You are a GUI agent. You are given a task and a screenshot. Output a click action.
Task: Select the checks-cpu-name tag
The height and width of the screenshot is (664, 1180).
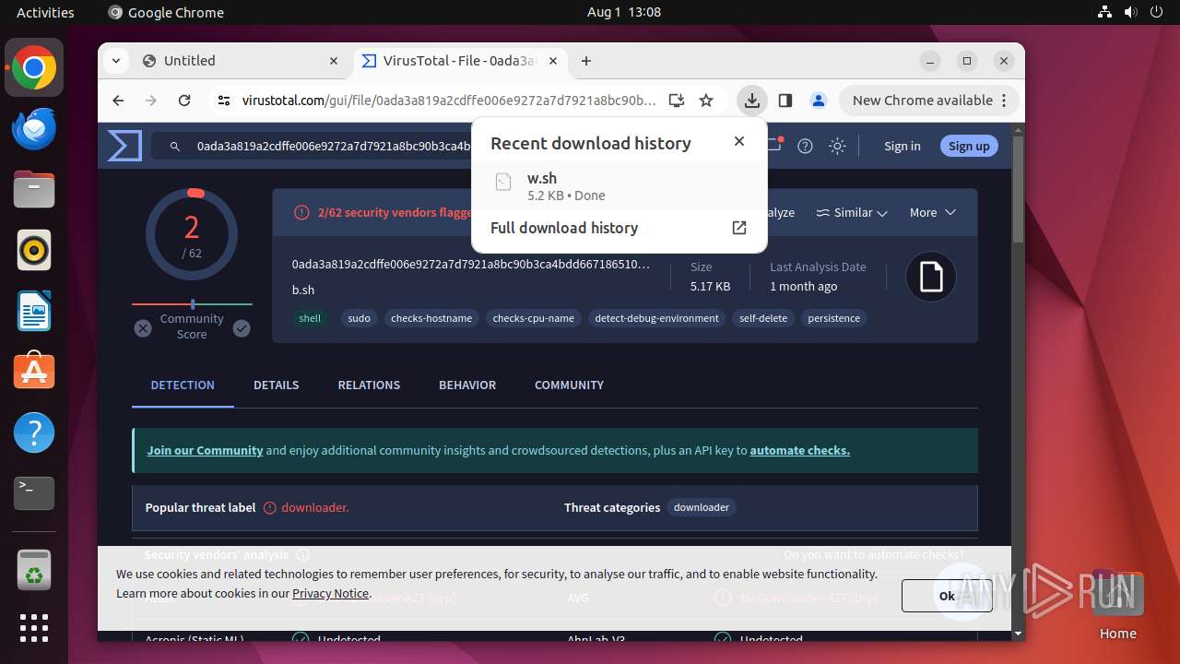(x=533, y=318)
